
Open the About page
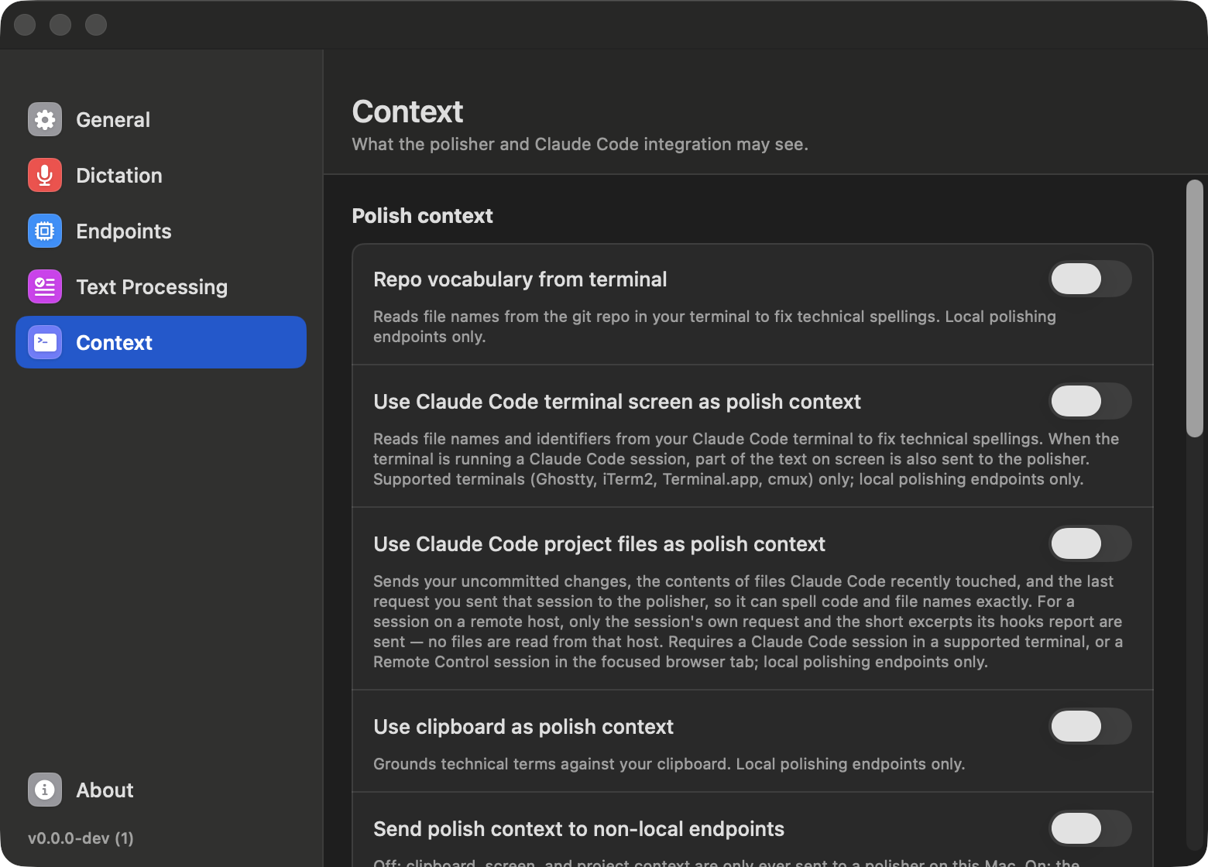pyautogui.click(x=161, y=790)
